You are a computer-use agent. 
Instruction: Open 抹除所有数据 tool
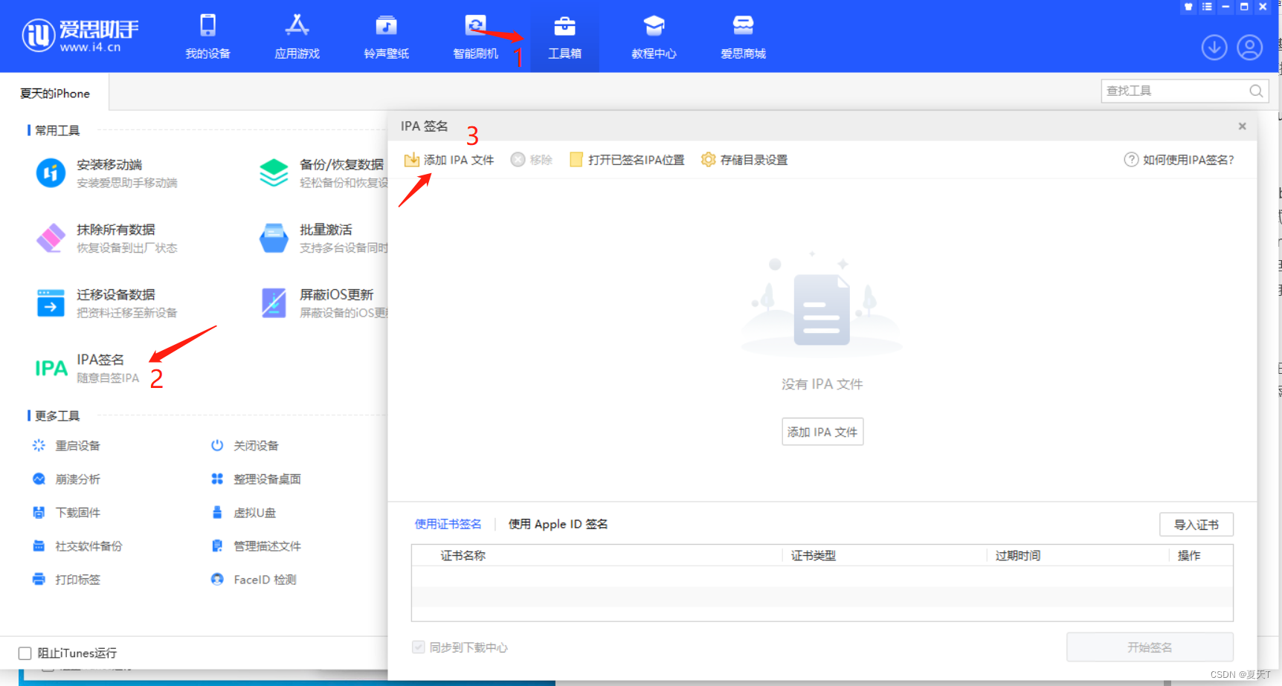pos(106,238)
